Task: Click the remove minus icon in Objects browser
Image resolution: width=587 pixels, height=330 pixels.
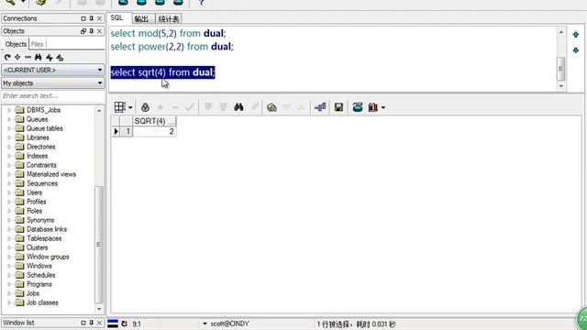Action: (28, 57)
